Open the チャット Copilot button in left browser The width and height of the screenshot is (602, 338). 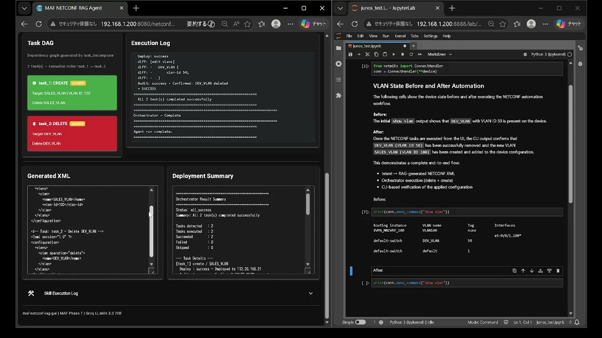[x=313, y=24]
